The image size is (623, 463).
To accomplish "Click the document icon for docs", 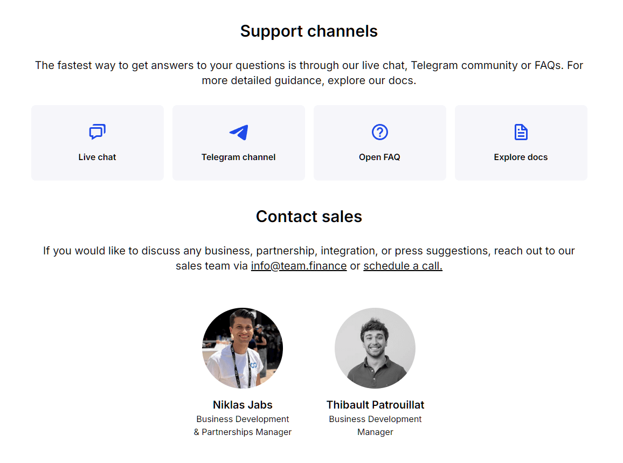I will 521,132.
